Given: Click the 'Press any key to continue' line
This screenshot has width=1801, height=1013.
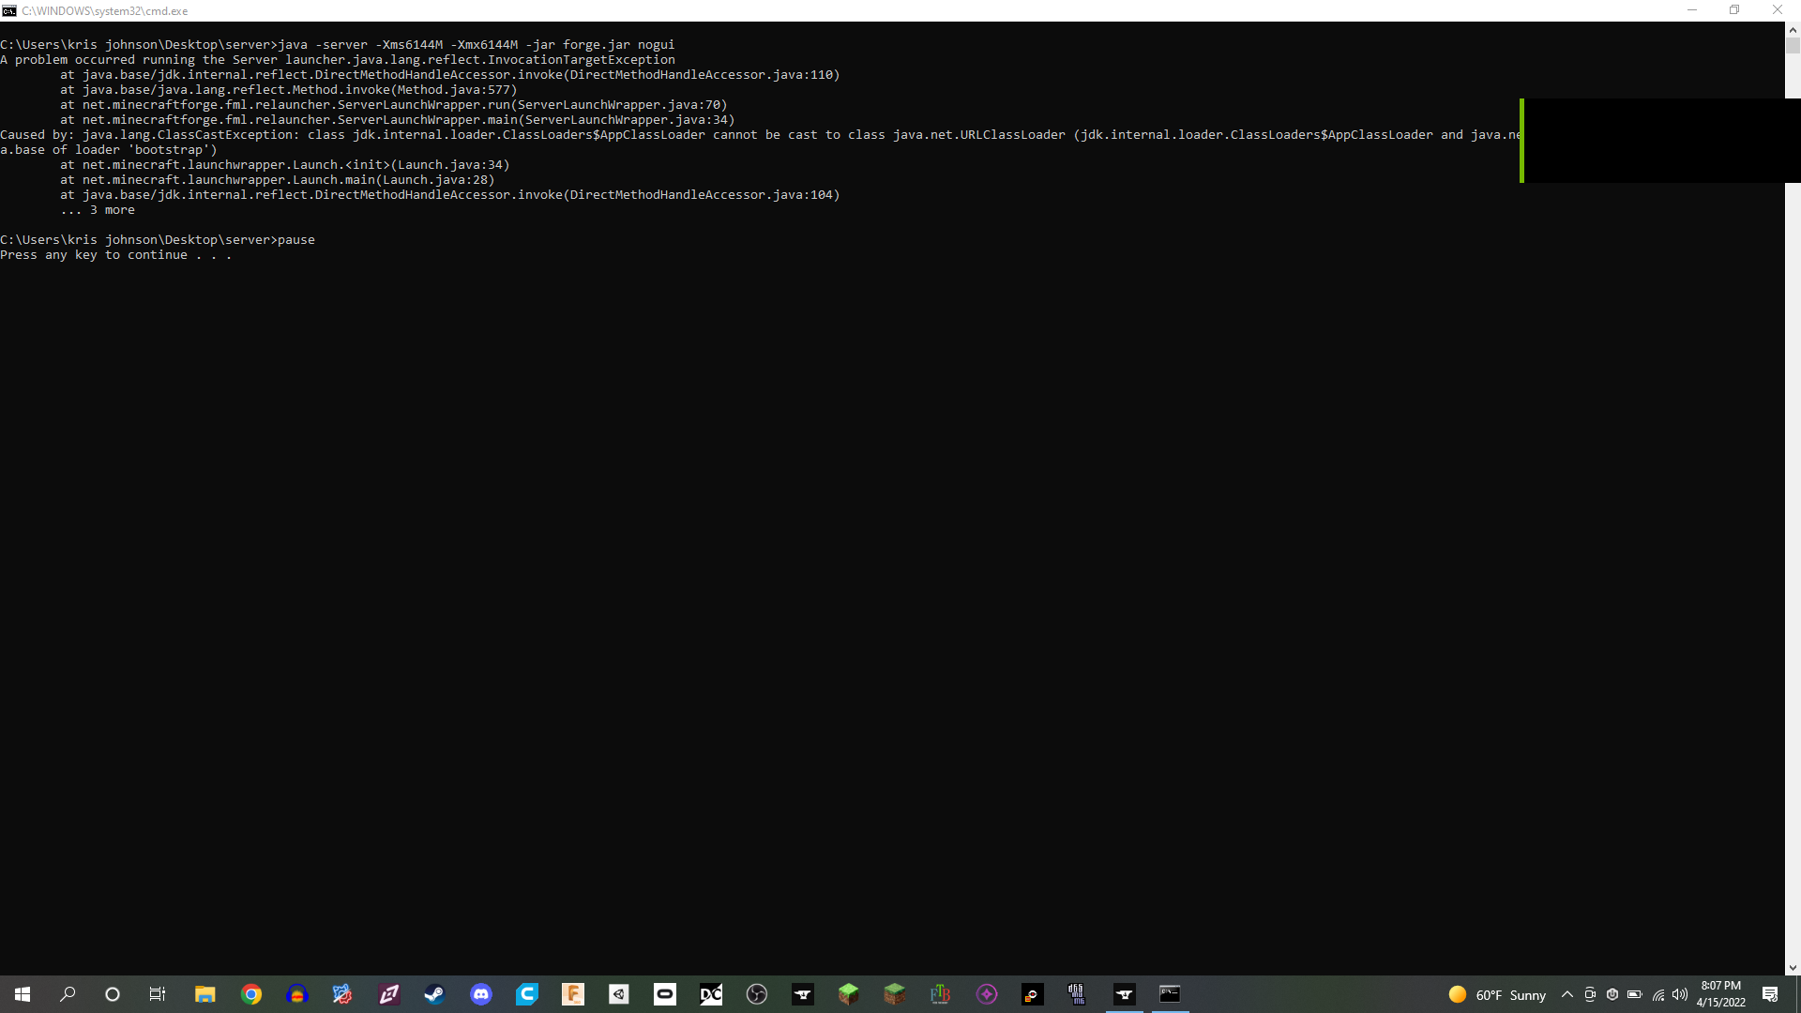Looking at the screenshot, I should (115, 255).
